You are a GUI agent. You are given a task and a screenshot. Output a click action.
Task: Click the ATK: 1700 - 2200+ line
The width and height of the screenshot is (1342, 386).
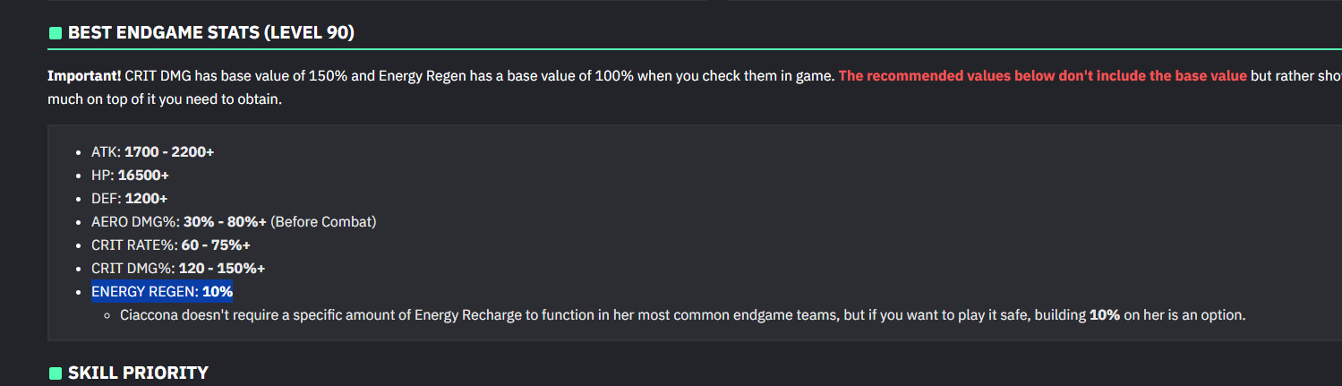point(152,152)
